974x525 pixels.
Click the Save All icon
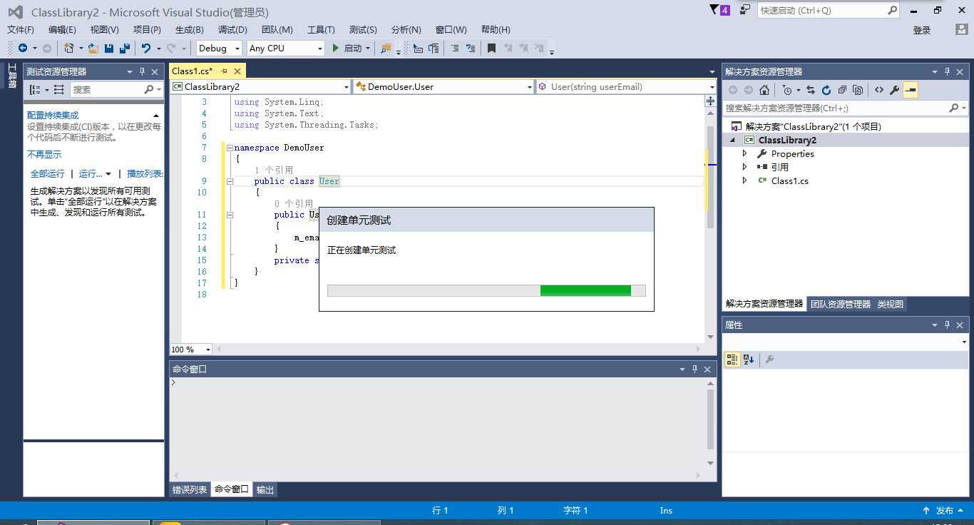pyautogui.click(x=125, y=48)
